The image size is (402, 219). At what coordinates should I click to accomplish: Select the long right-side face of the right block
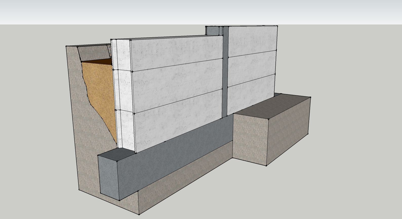tap(289, 131)
